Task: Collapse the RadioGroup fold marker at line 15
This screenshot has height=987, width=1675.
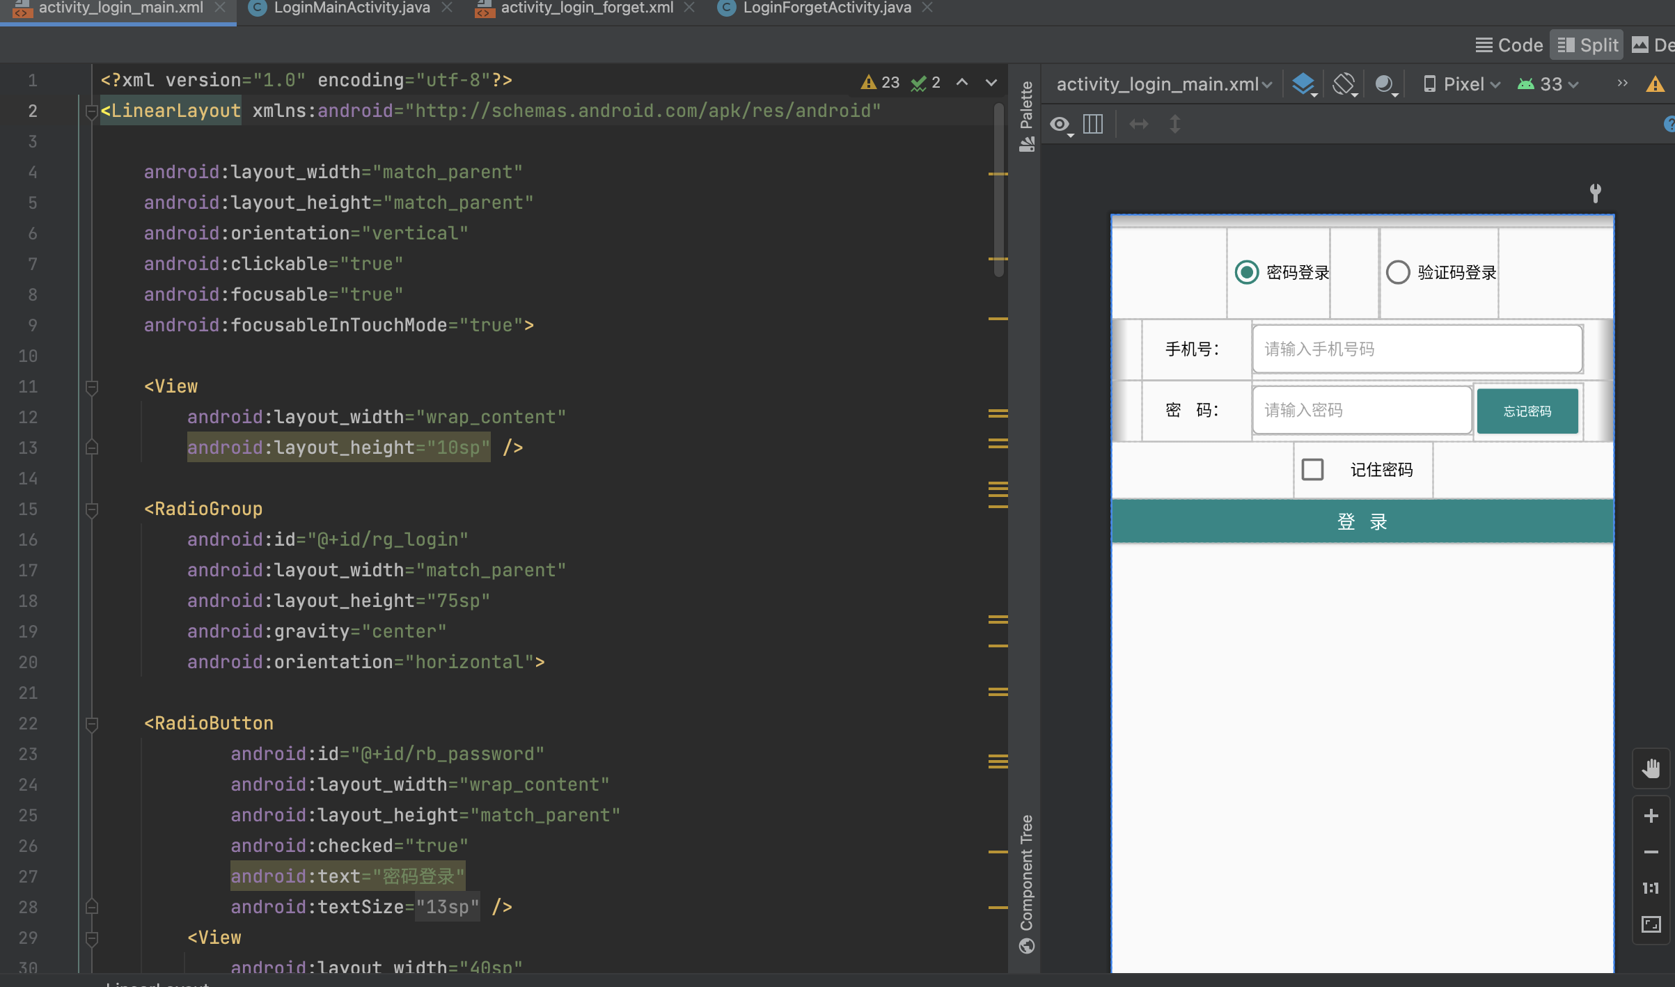Action: (91, 510)
